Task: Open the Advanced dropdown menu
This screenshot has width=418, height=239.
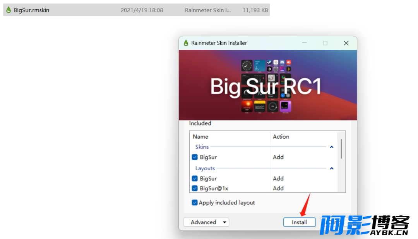Action: tap(206, 222)
